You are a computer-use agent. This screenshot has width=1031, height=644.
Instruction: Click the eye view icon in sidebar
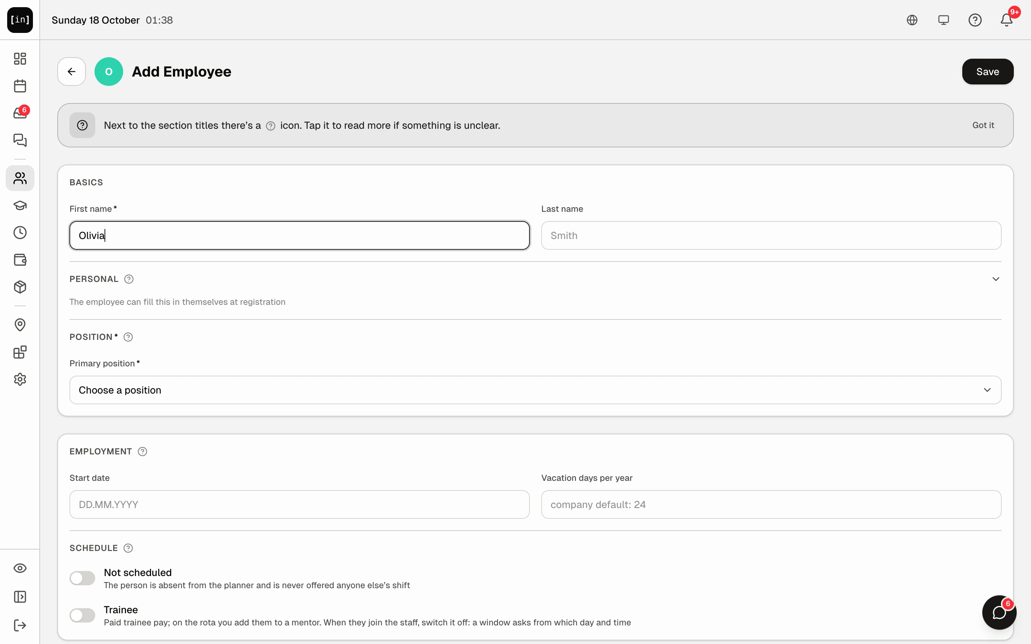click(x=20, y=568)
